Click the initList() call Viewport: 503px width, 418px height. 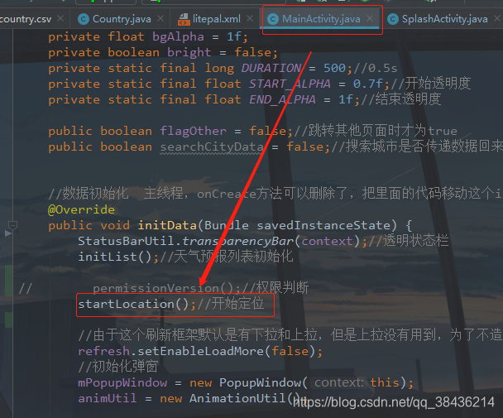(x=118, y=257)
